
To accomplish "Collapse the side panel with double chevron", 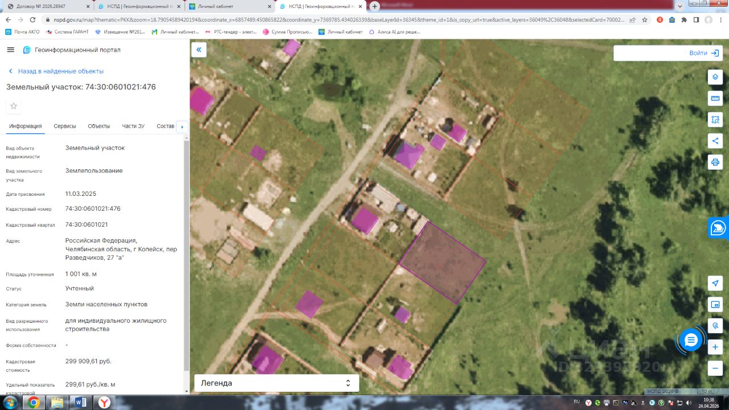I will pyautogui.click(x=199, y=50).
